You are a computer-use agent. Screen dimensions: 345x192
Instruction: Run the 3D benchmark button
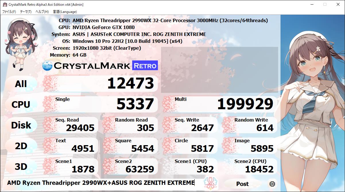21,167
